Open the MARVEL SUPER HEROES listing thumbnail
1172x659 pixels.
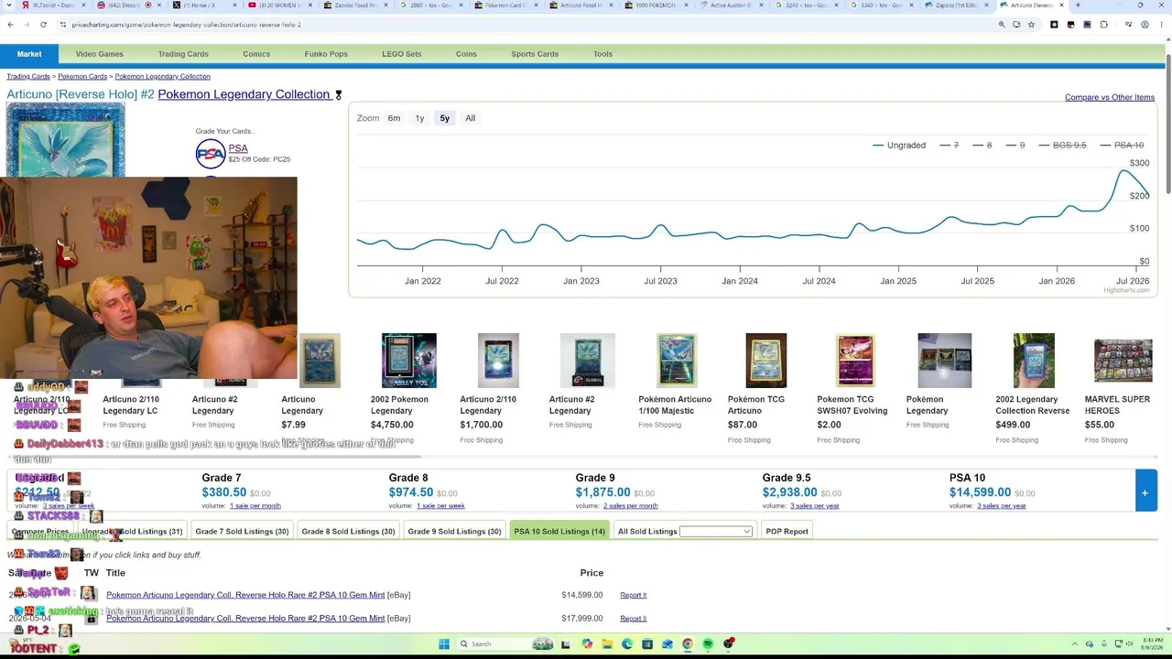1123,361
